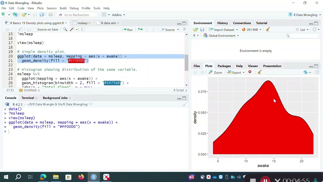Click the document outline icon in editor
323x182 pixels.
184,30
